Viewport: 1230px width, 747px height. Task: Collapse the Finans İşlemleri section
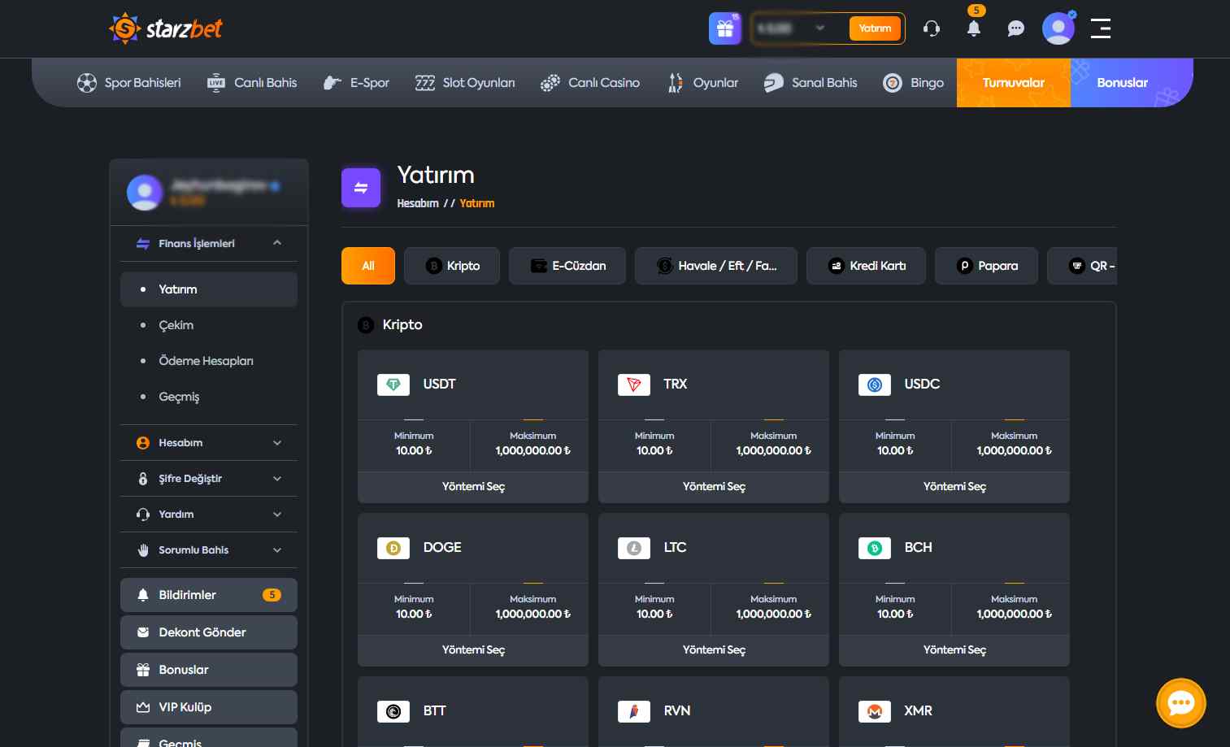pyautogui.click(x=277, y=243)
